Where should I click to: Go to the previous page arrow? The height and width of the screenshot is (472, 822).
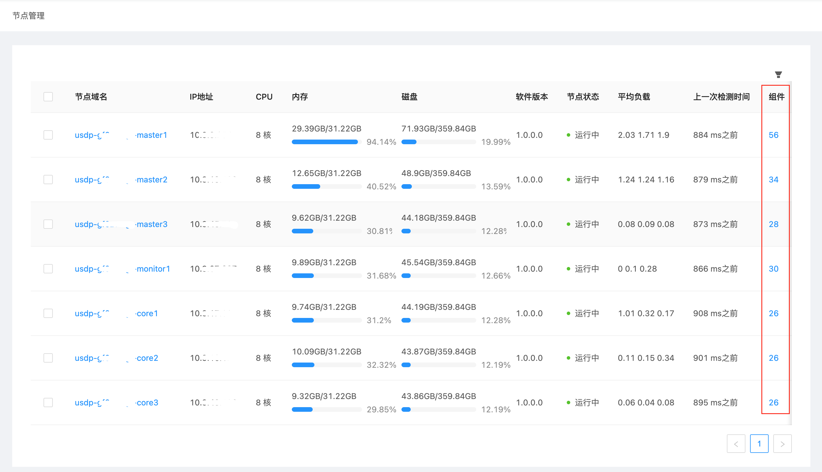click(736, 443)
